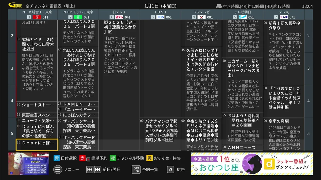
Task: Select the Fuji TV eye logo 081
Action: [201, 17]
